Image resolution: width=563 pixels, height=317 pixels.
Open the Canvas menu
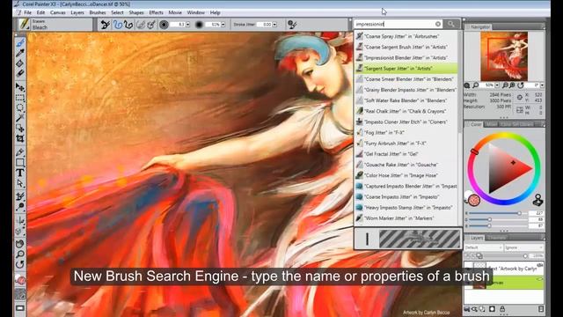pos(57,12)
